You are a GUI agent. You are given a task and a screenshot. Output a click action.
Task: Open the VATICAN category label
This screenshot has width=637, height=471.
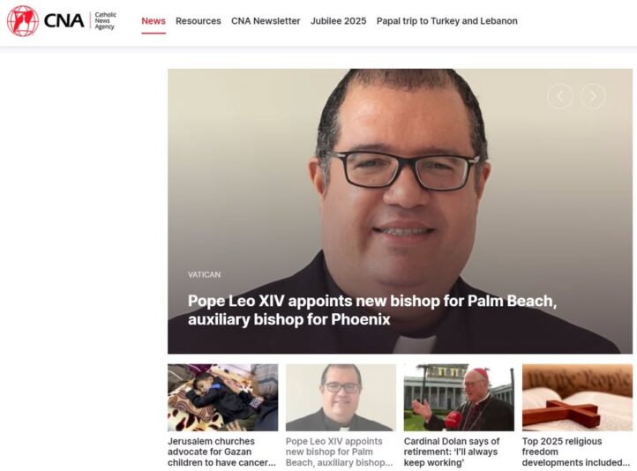click(204, 274)
